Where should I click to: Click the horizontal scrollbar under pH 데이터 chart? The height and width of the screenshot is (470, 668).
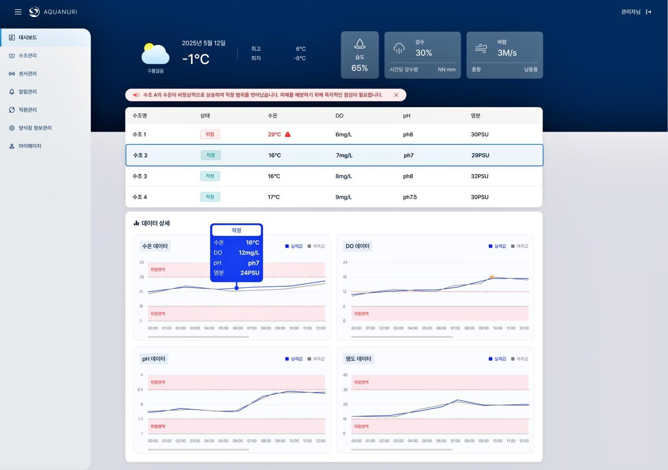tap(198, 450)
